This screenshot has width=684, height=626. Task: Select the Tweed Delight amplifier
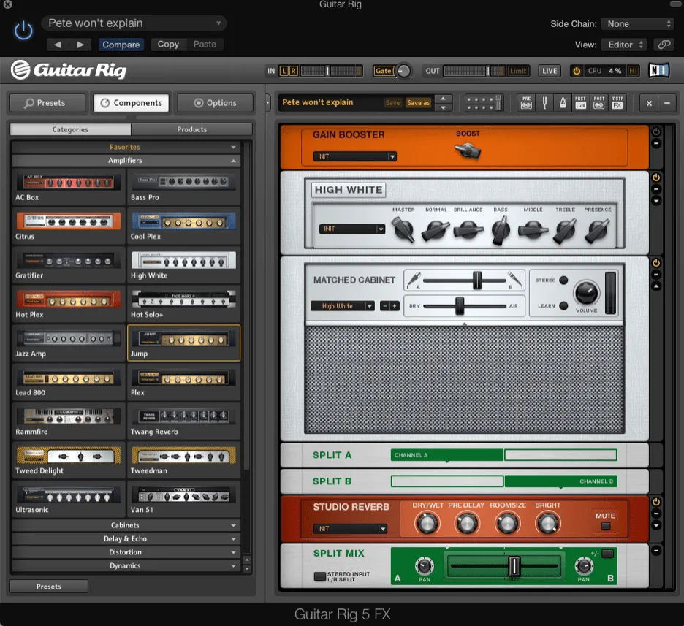69,460
